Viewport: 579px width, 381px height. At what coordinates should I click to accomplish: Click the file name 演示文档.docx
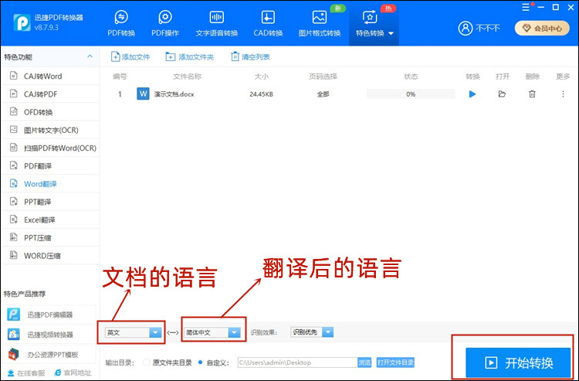pos(174,94)
